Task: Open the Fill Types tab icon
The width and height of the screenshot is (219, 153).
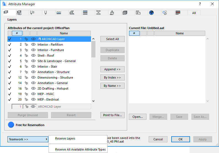Action: [72, 13]
